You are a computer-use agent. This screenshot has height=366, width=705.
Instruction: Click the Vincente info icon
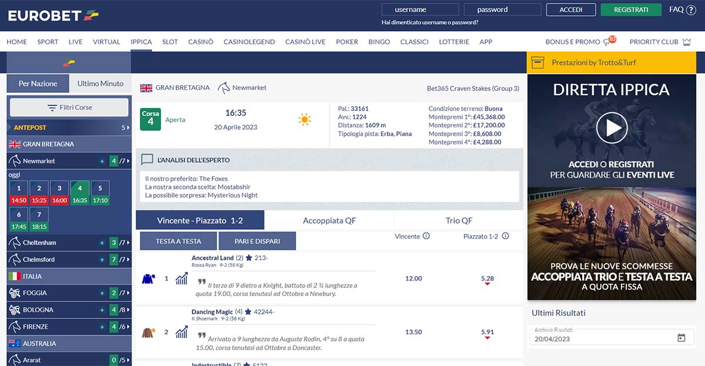coord(426,236)
